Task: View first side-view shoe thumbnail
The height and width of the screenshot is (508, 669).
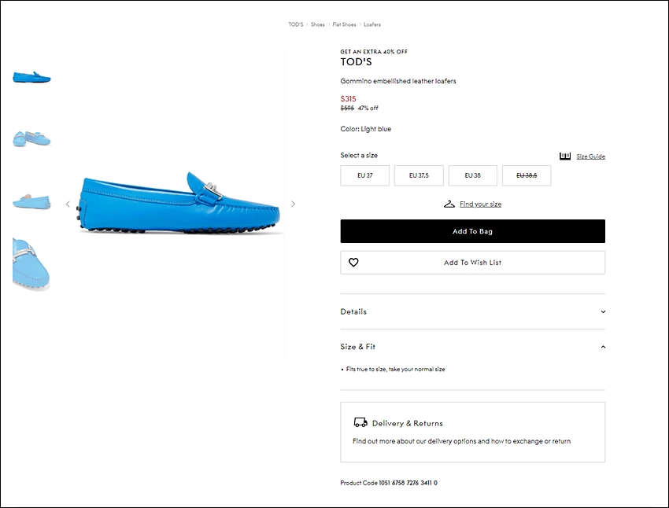Action: (31, 76)
